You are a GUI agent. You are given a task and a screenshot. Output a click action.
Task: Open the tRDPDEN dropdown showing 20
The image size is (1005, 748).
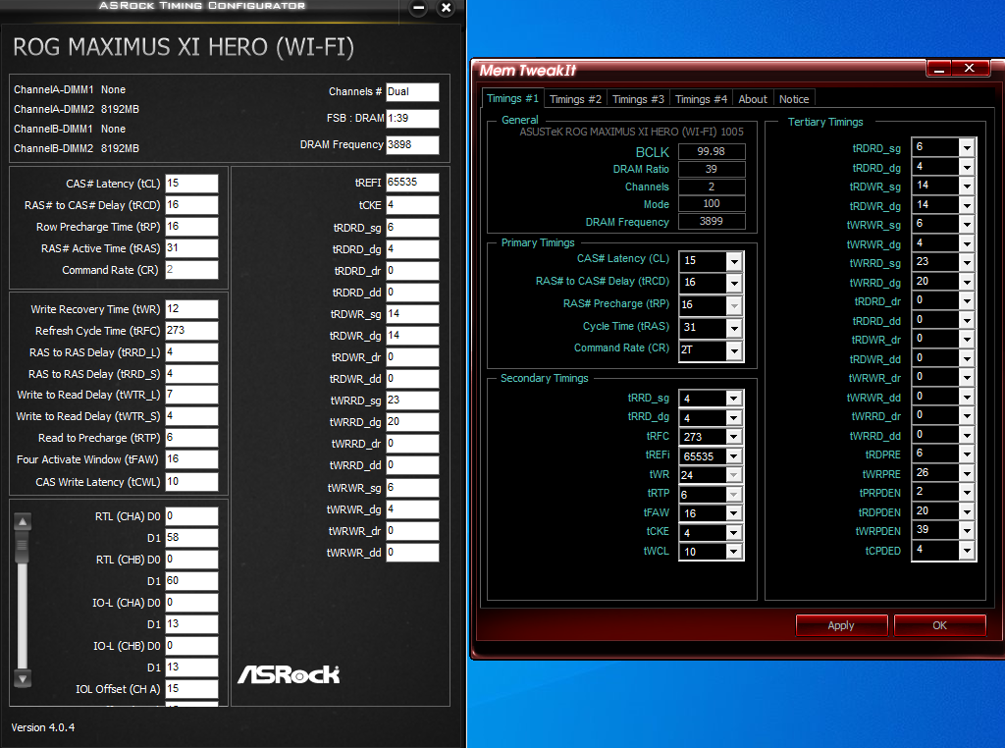(x=967, y=510)
